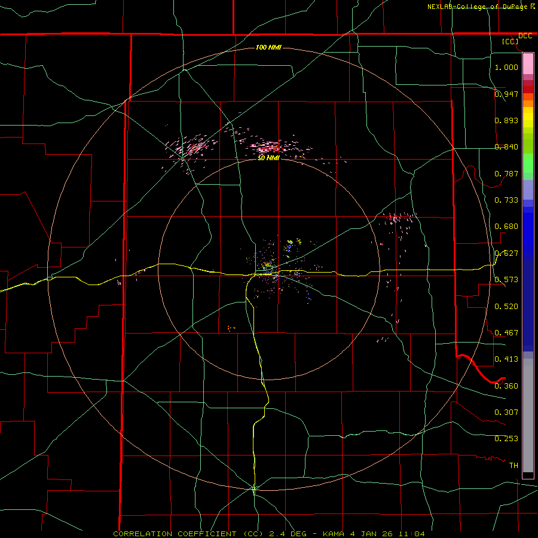Click the DCC label above the legend
Viewport: 538px width, 538px height.
click(525, 36)
